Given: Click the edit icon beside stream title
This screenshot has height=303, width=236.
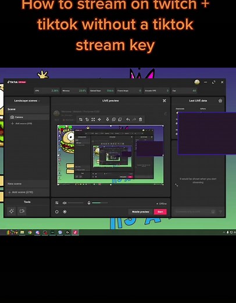Looking at the screenshot, I should [165, 114].
